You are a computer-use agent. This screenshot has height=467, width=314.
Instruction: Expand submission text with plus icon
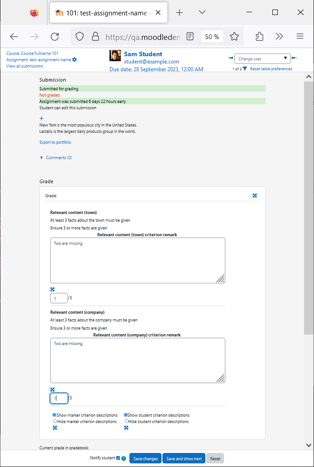point(41,118)
